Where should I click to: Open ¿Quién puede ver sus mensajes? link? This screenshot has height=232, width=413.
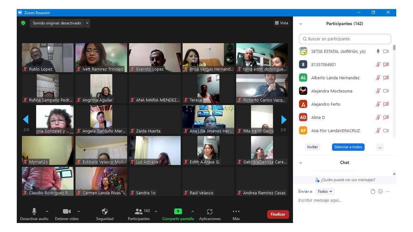[x=345, y=180]
